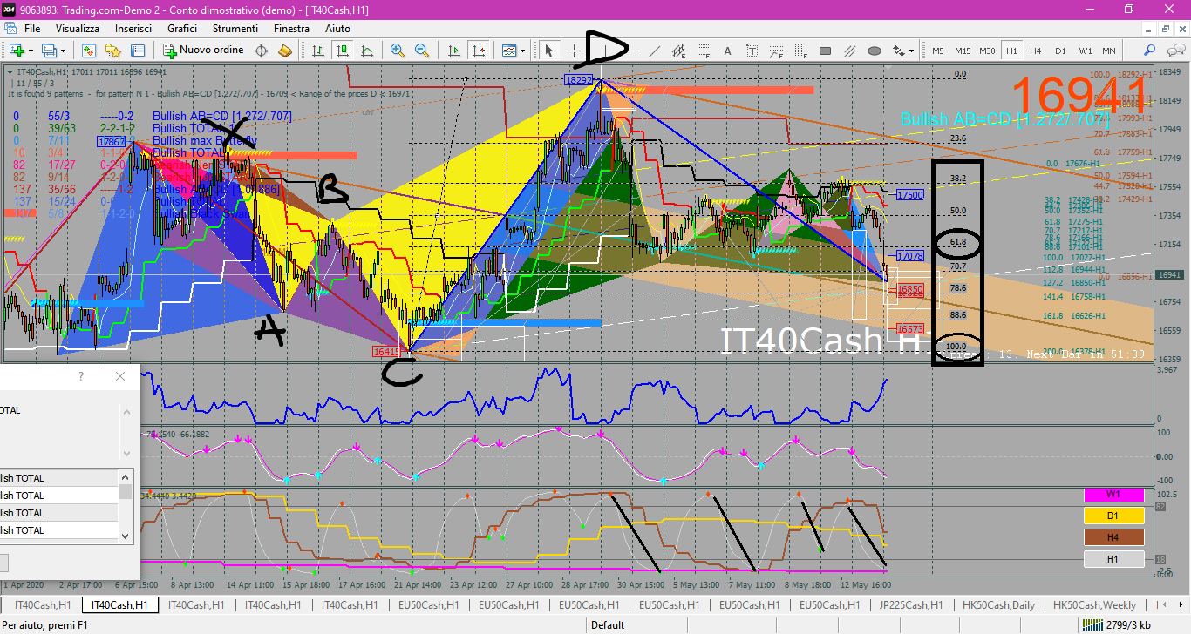Switch chart to candlesticks type

[343, 51]
